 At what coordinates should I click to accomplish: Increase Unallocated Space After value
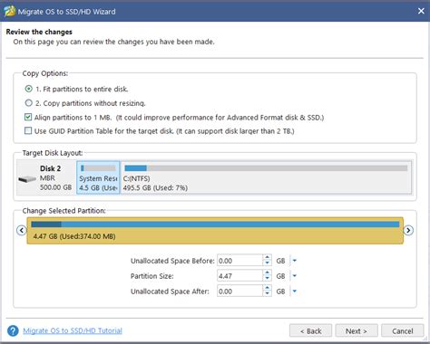[267, 289]
